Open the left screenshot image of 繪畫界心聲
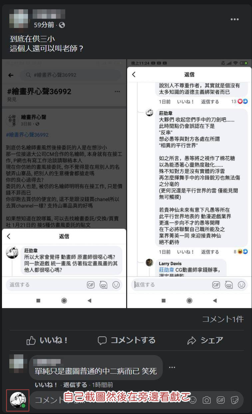The height and width of the screenshot is (414, 252). 64,184
